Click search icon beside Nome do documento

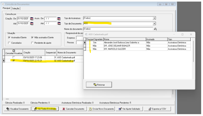155,29
